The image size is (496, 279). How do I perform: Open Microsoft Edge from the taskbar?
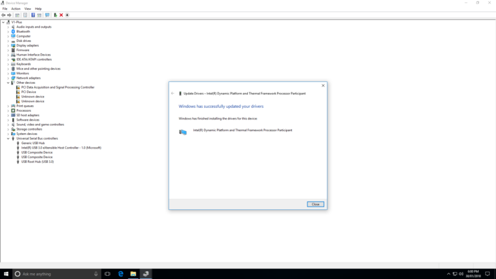pos(121,274)
